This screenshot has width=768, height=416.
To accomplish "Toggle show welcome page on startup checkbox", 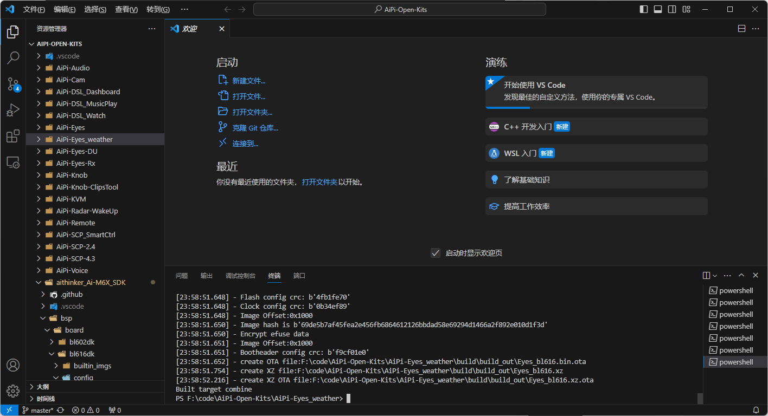I will point(436,253).
